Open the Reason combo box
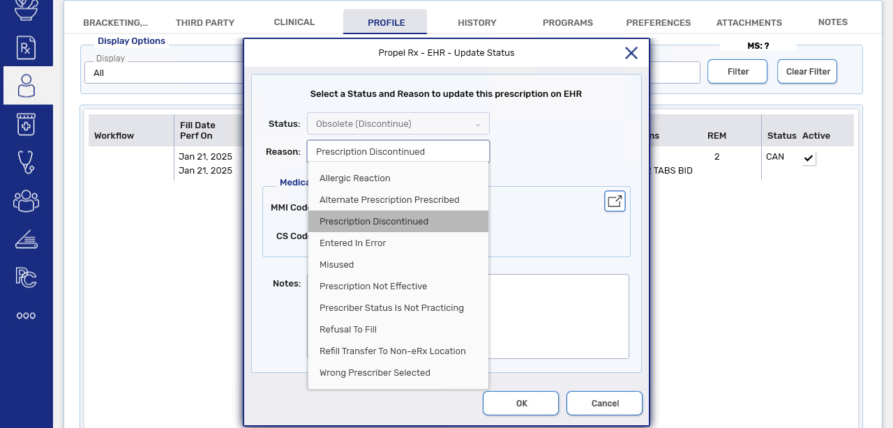 [x=398, y=151]
